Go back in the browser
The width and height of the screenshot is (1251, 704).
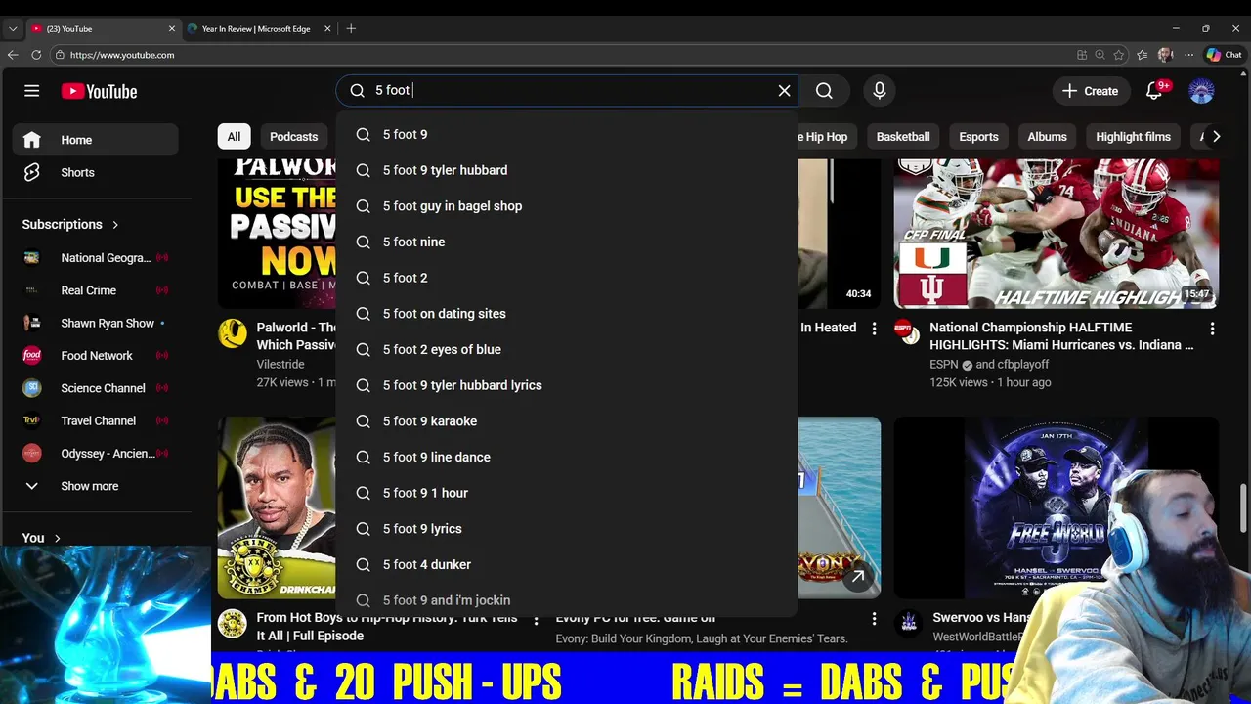[13, 55]
